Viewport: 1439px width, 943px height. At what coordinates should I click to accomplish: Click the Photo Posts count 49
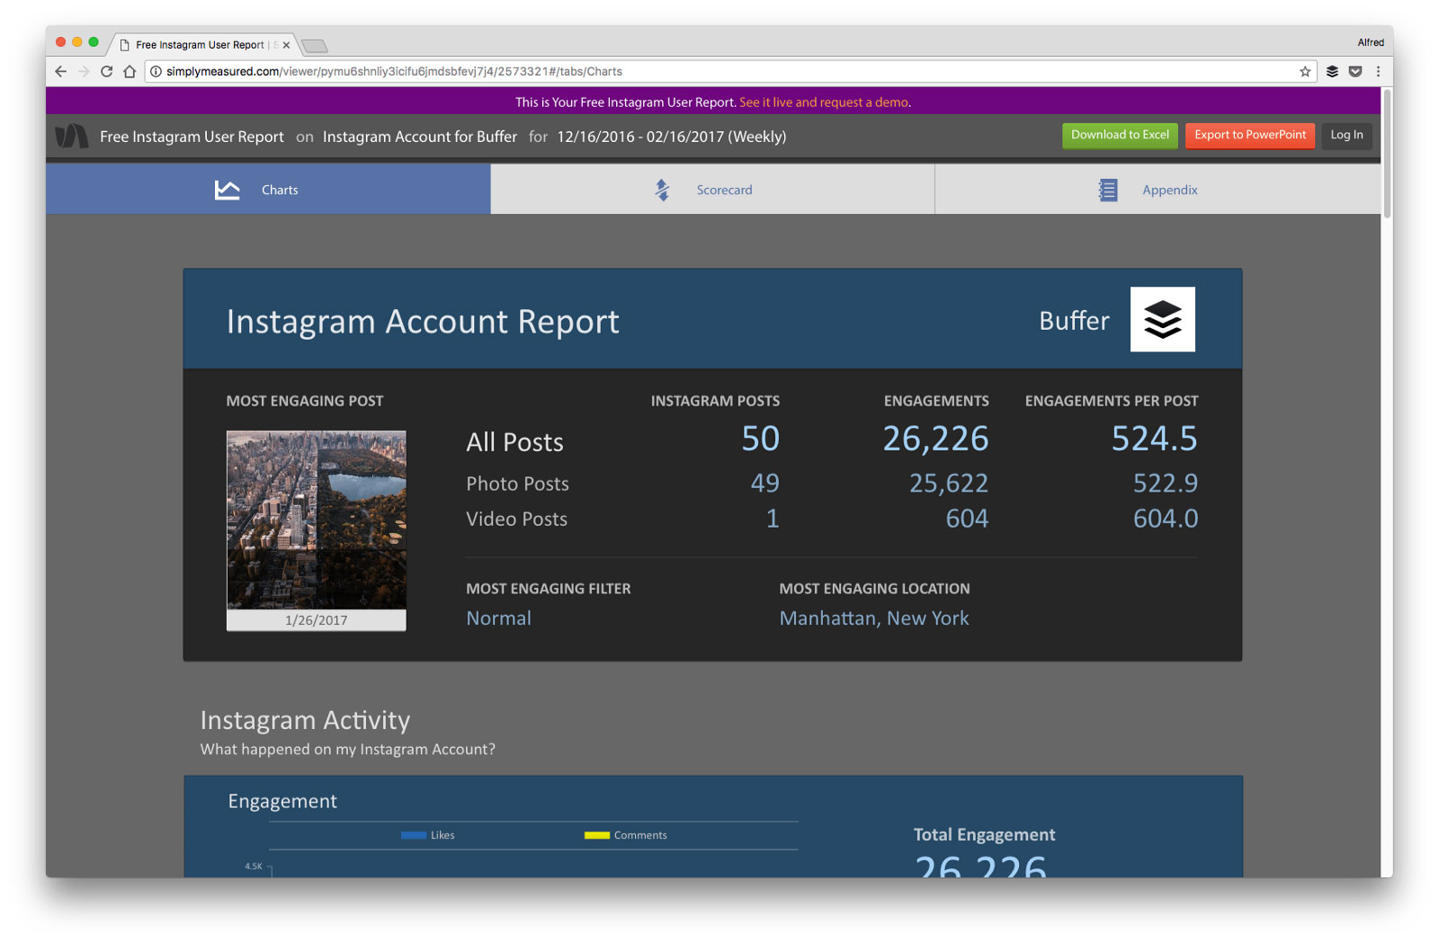(x=765, y=484)
